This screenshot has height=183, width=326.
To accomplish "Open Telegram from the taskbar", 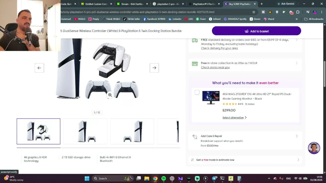I will click(214, 178).
